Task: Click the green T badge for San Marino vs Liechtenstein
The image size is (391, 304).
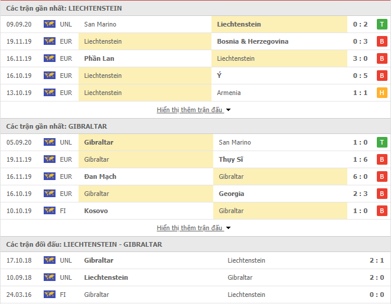Action: [x=382, y=24]
